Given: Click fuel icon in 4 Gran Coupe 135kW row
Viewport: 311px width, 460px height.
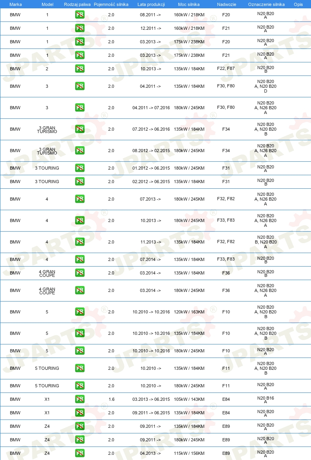Looking at the screenshot, I should coord(80,273).
